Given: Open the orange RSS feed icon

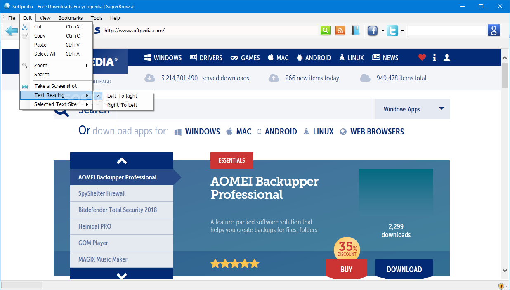Looking at the screenshot, I should (340, 30).
